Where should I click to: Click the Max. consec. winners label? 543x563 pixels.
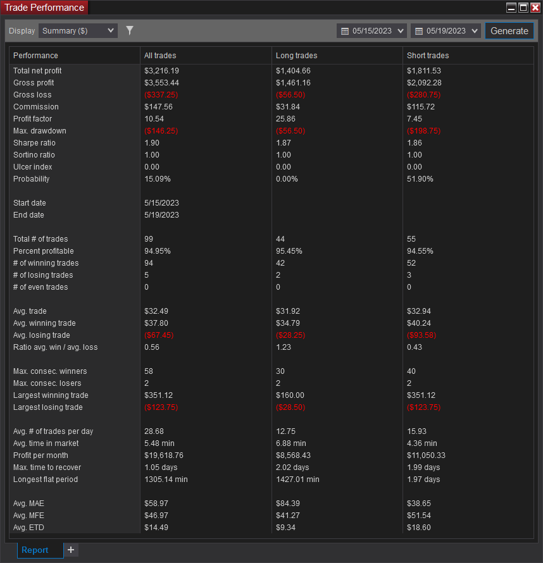point(50,371)
